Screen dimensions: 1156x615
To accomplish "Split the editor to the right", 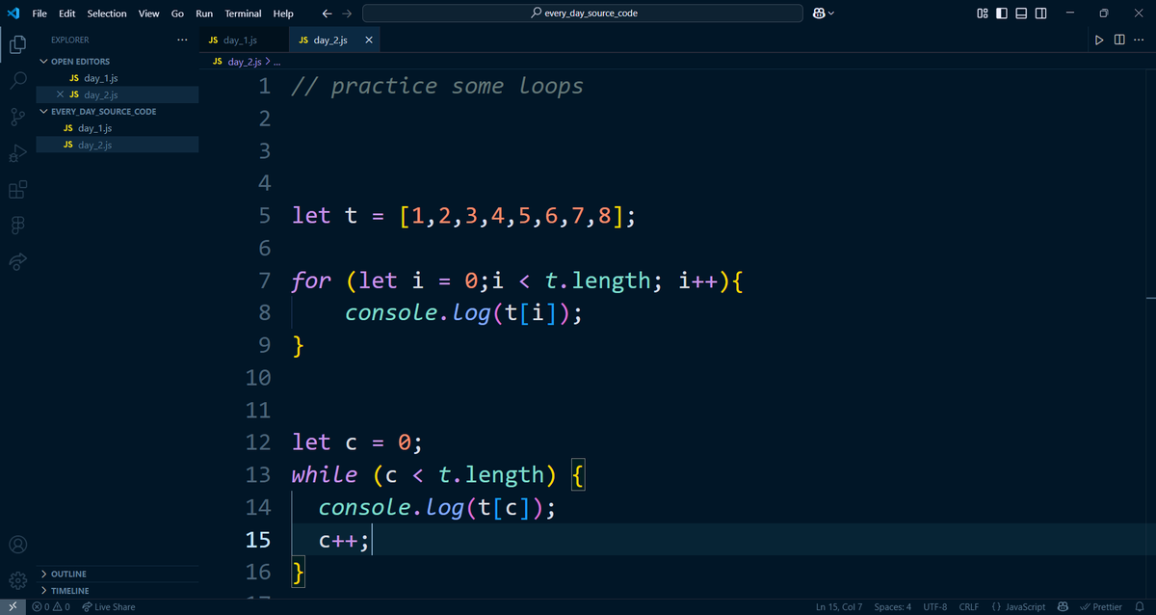I will 1118,40.
